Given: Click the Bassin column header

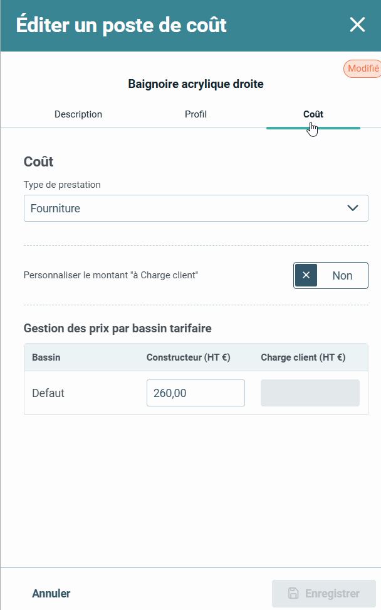Looking at the screenshot, I should (46, 357).
